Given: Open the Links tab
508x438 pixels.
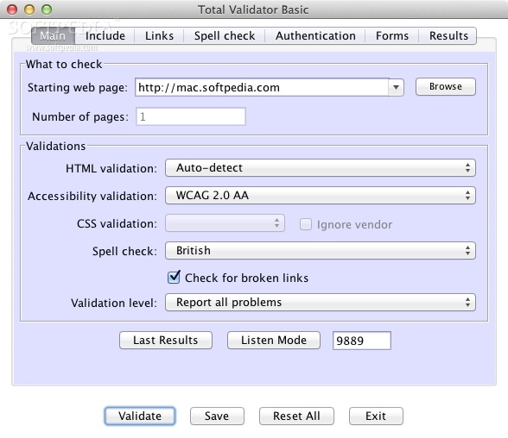Looking at the screenshot, I should point(159,35).
